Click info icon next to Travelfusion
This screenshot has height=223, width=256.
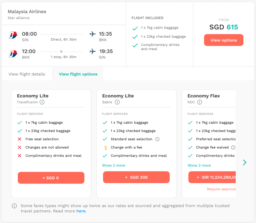42,102
